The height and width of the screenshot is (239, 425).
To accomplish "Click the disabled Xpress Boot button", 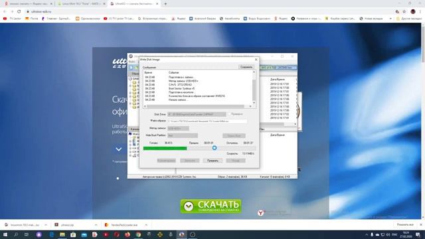I will click(234, 135).
